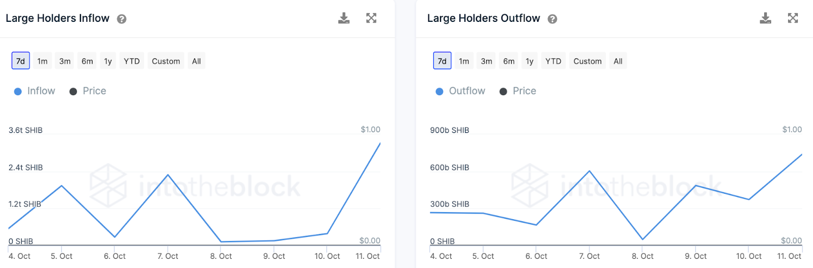Image resolution: width=813 pixels, height=268 pixels.
Task: Download the Large Holders Inflow chart
Action: pyautogui.click(x=344, y=18)
